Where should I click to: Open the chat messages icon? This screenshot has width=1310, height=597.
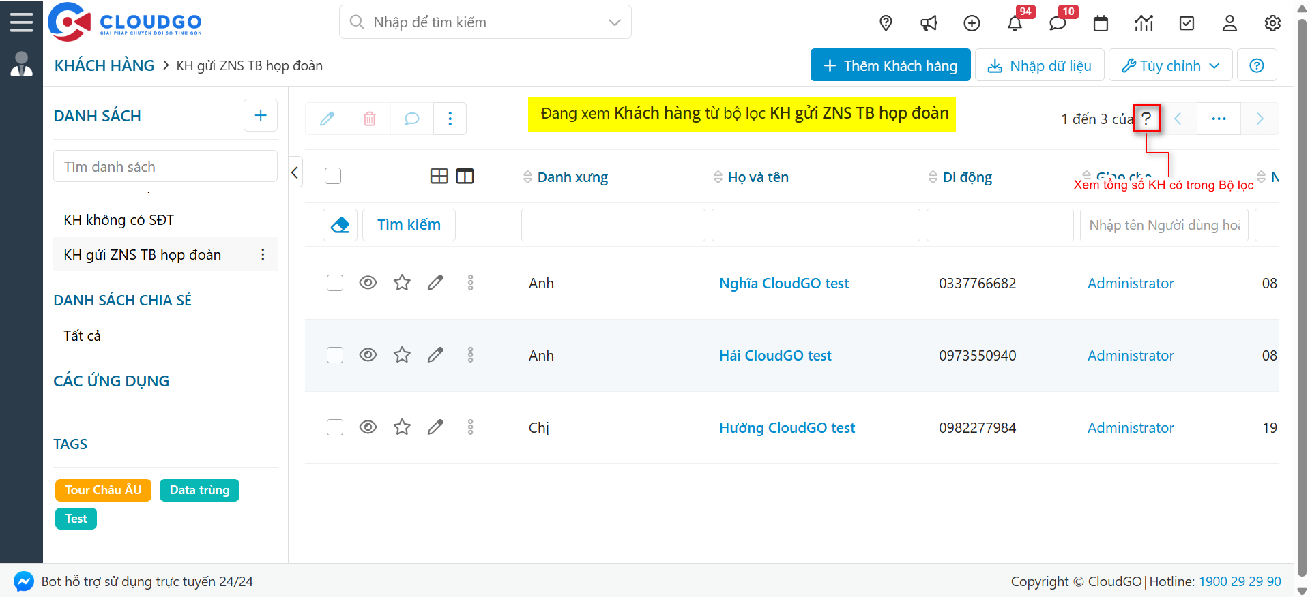point(1058,23)
